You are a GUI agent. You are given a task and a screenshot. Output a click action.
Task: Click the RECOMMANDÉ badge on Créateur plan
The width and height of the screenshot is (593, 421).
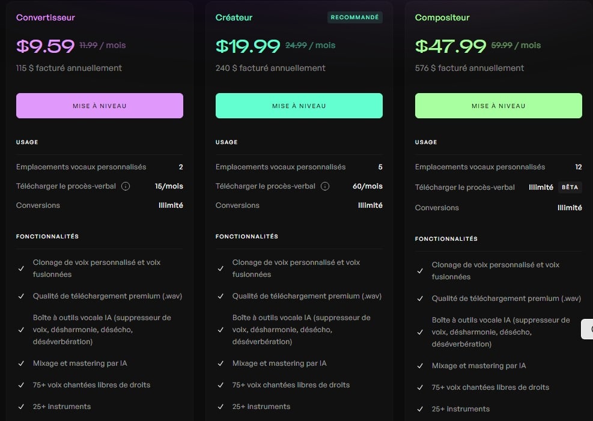coord(354,17)
